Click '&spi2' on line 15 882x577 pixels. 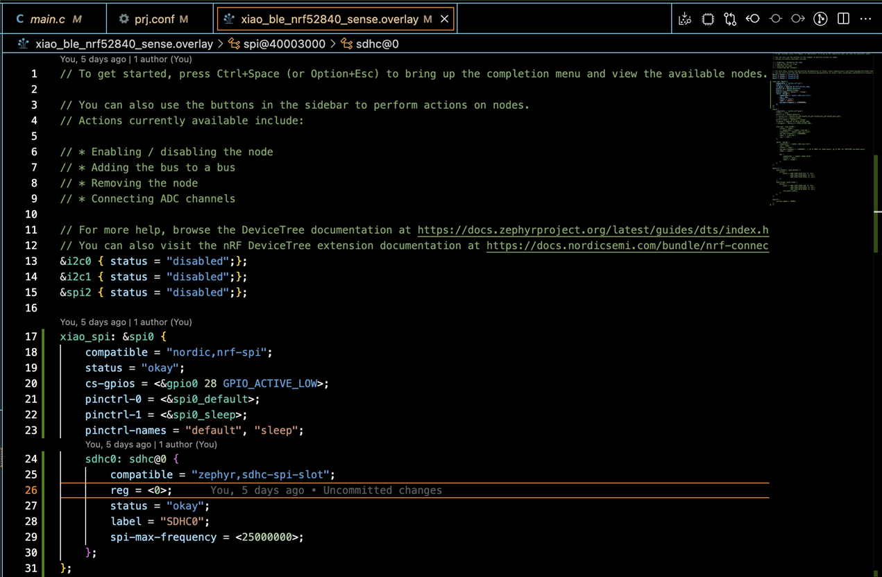coord(76,292)
